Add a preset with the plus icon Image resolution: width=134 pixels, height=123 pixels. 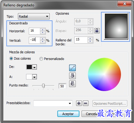point(79,103)
